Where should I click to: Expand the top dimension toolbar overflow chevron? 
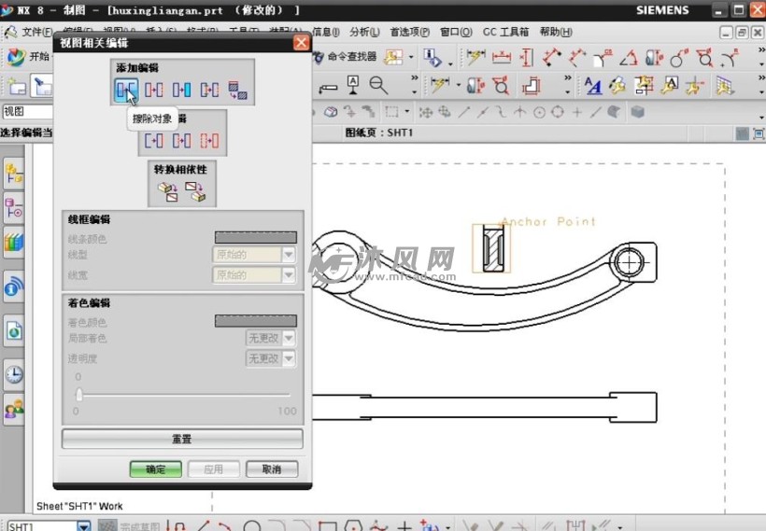tap(761, 49)
